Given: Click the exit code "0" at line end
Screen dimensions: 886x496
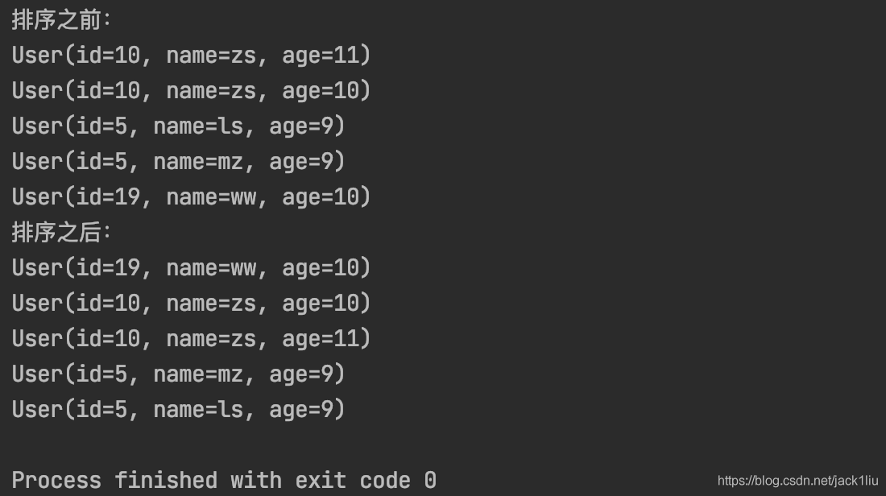Looking at the screenshot, I should (430, 481).
